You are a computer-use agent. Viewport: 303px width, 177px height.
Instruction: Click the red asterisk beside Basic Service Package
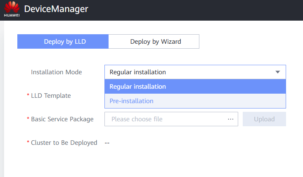point(28,119)
